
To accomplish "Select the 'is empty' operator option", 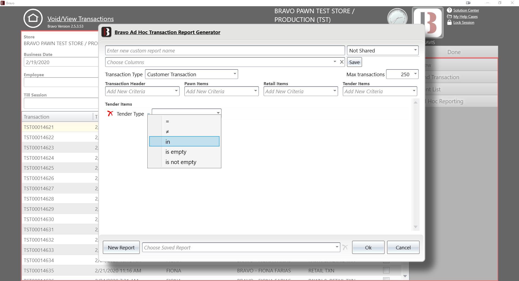I will click(184, 152).
